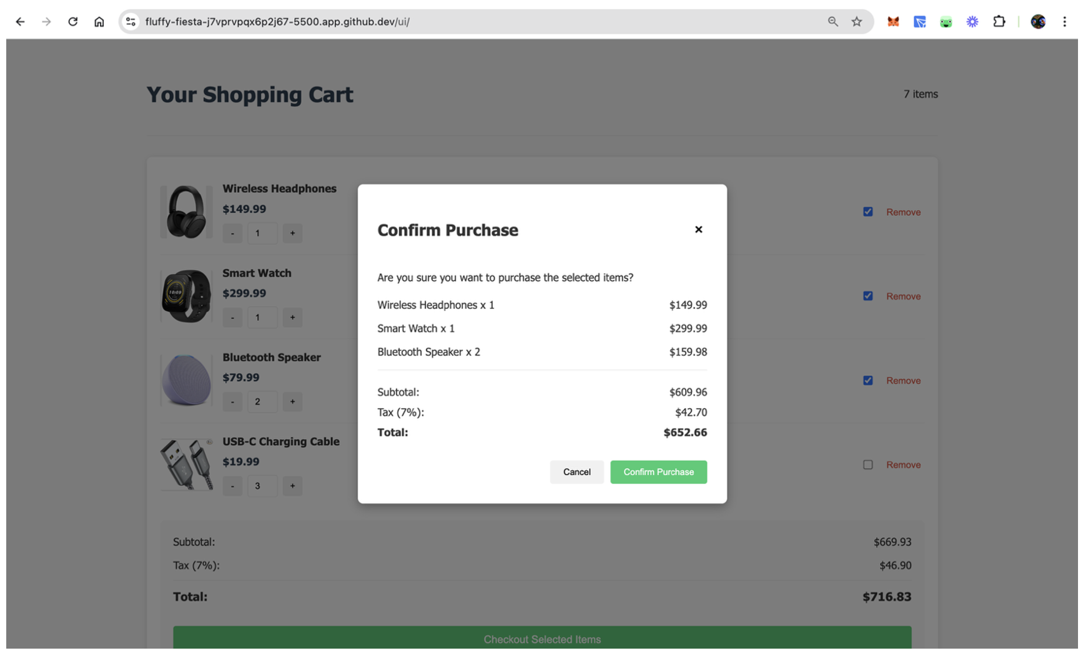Open the browser home page
The height and width of the screenshot is (653, 1083).
pos(99,22)
